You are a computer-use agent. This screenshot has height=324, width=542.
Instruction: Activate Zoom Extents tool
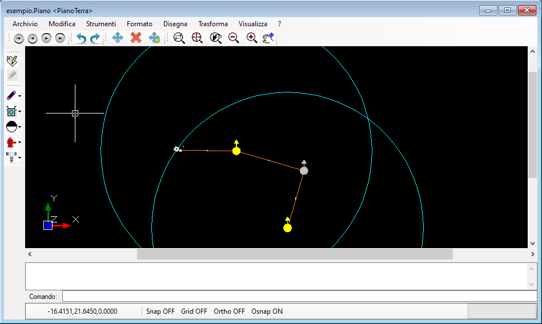(197, 38)
